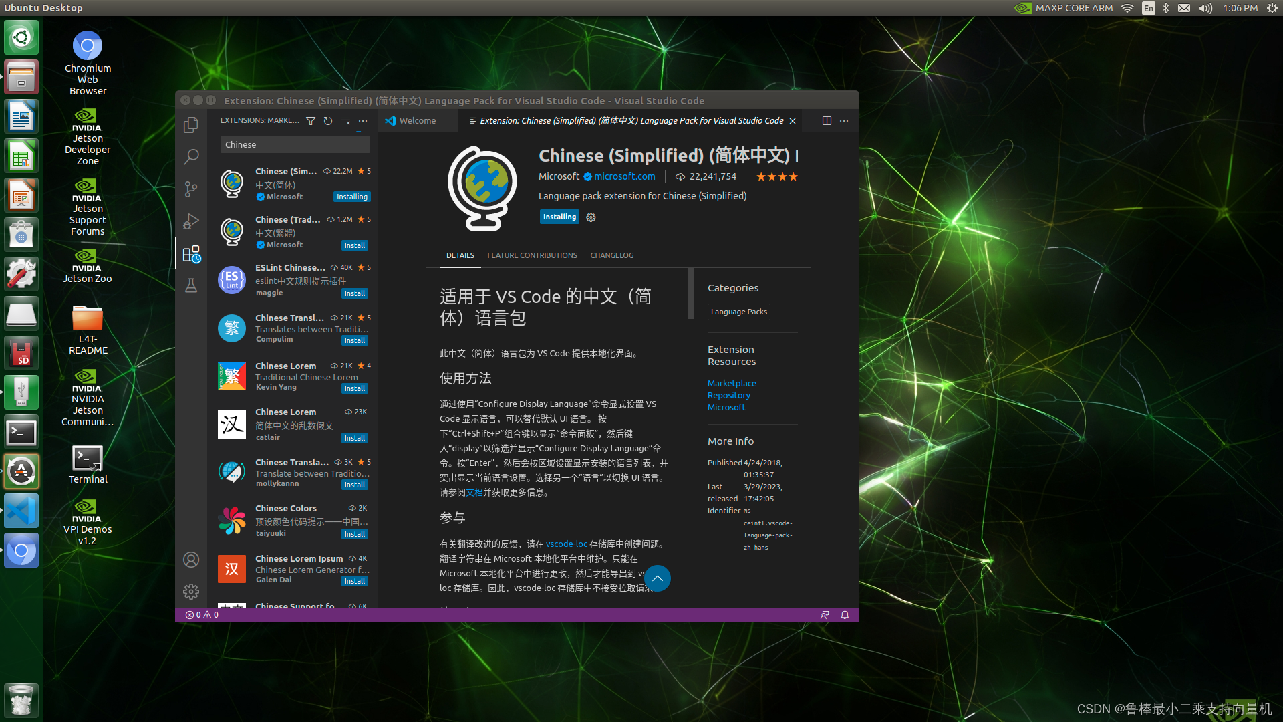
Task: Split the editor right
Action: click(827, 121)
